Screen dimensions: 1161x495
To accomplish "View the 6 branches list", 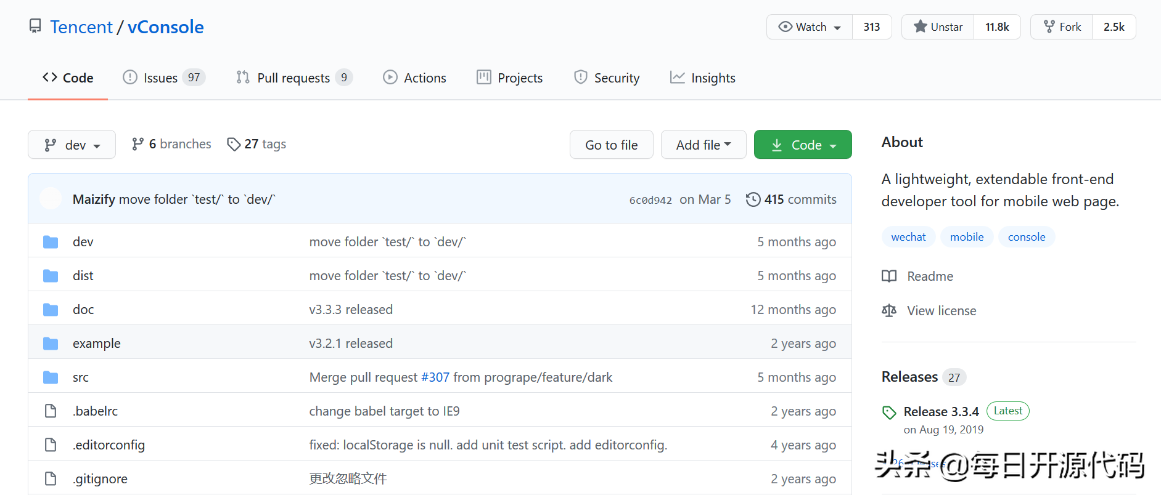I will [171, 144].
